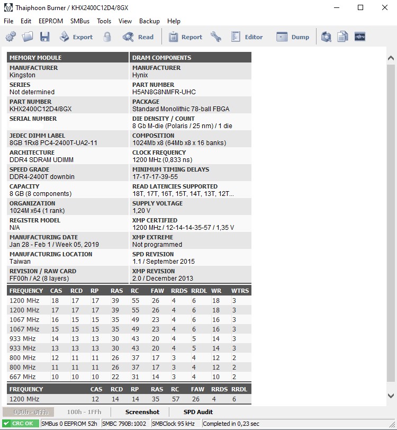397x430 pixels.
Task: Open the Editor from the toolbar
Action: click(x=247, y=37)
